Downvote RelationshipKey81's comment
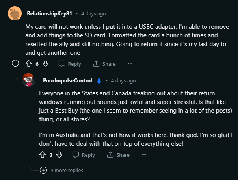Screen dimensions: 238x180 coord(46,64)
